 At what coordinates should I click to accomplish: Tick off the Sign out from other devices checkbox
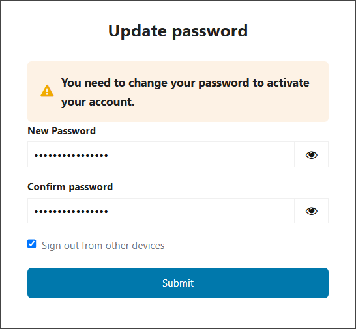coord(32,244)
